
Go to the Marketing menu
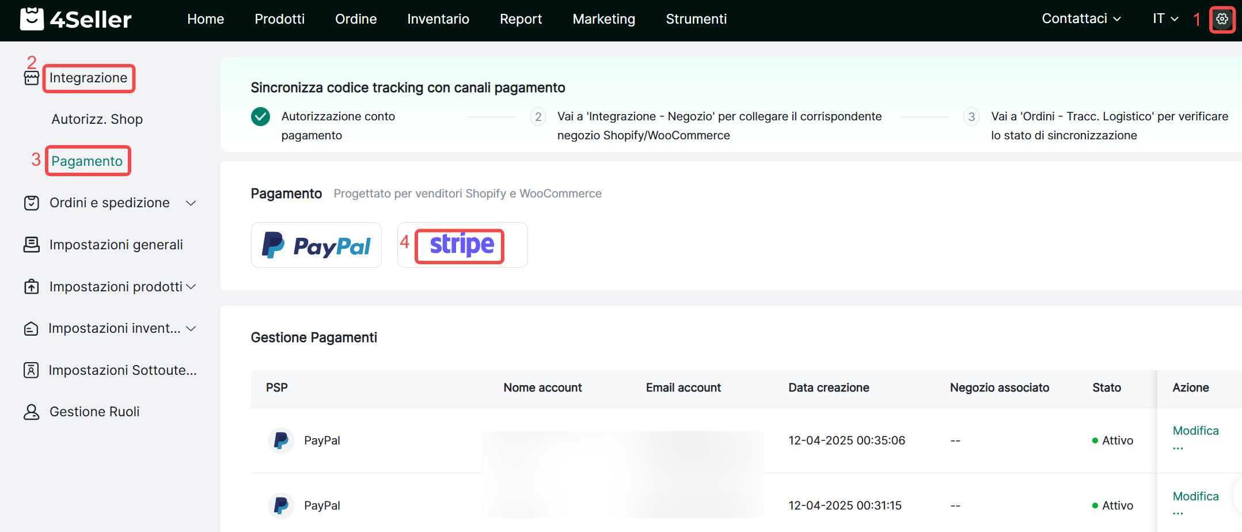coord(603,19)
